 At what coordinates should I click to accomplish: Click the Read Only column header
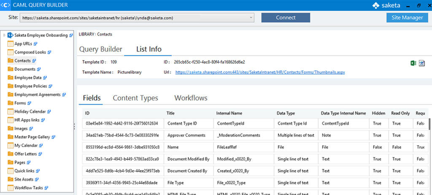pyautogui.click(x=400, y=113)
